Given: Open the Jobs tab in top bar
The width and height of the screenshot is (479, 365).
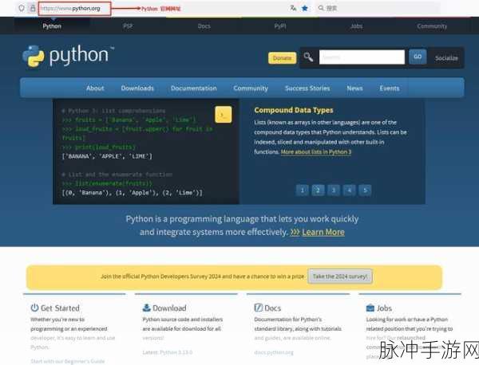Looking at the screenshot, I should (x=356, y=26).
